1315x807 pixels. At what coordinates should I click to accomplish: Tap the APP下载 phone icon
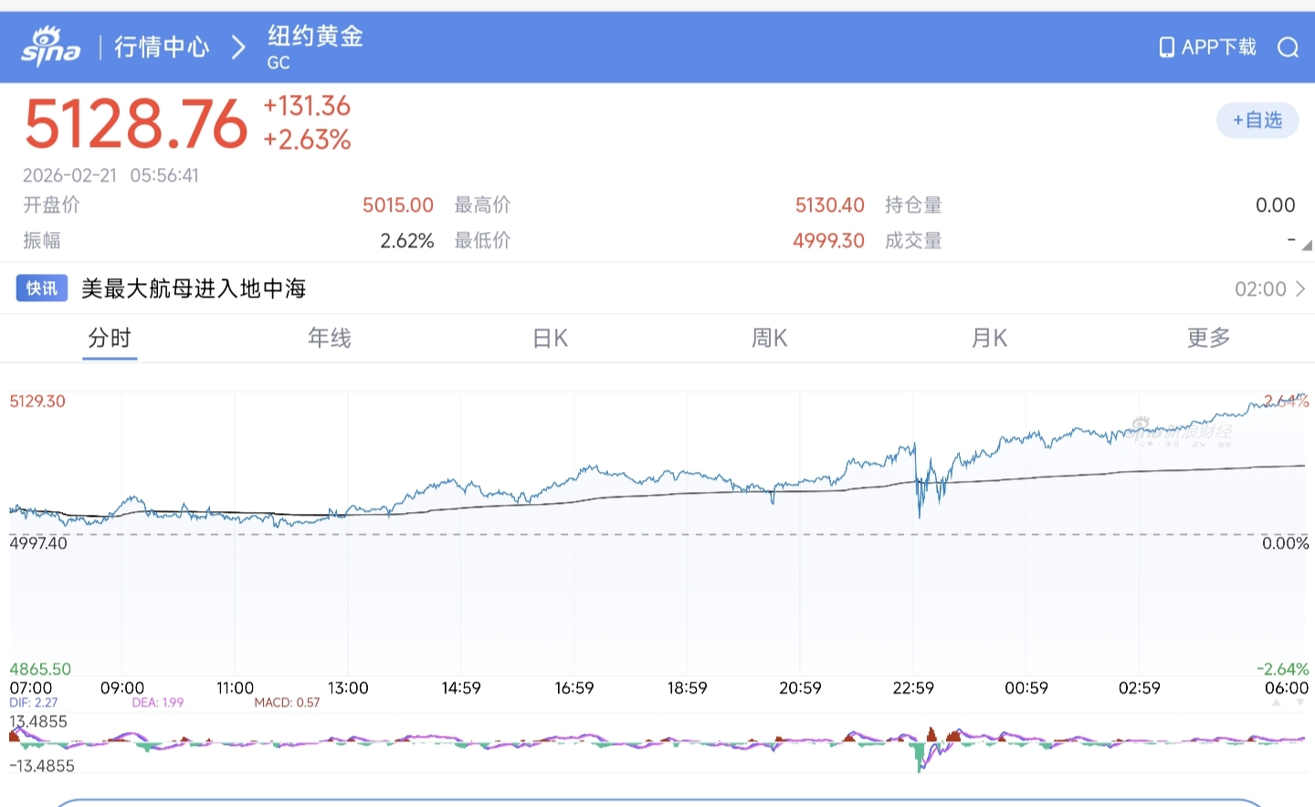1166,47
